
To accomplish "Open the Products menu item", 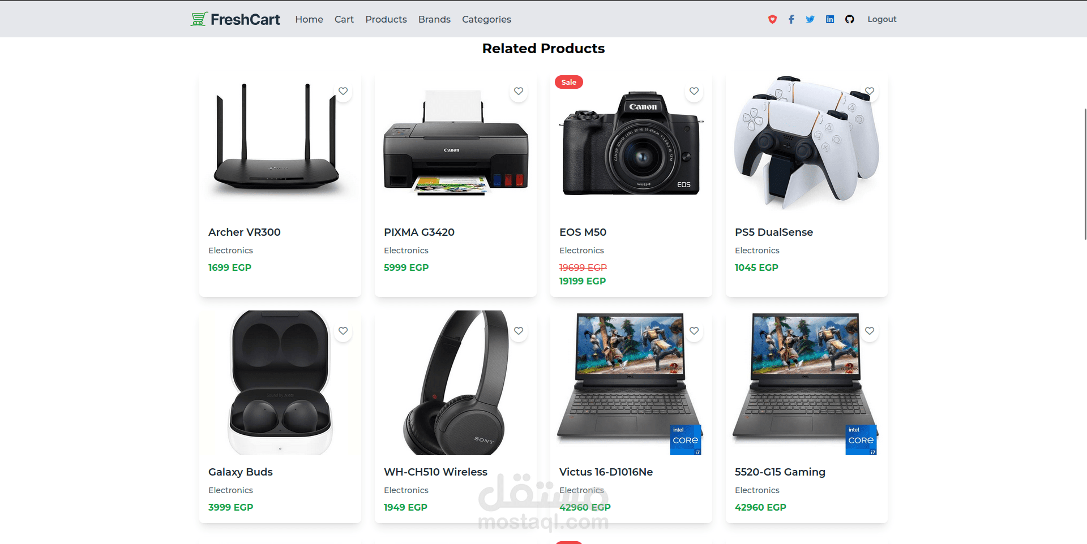I will click(386, 19).
